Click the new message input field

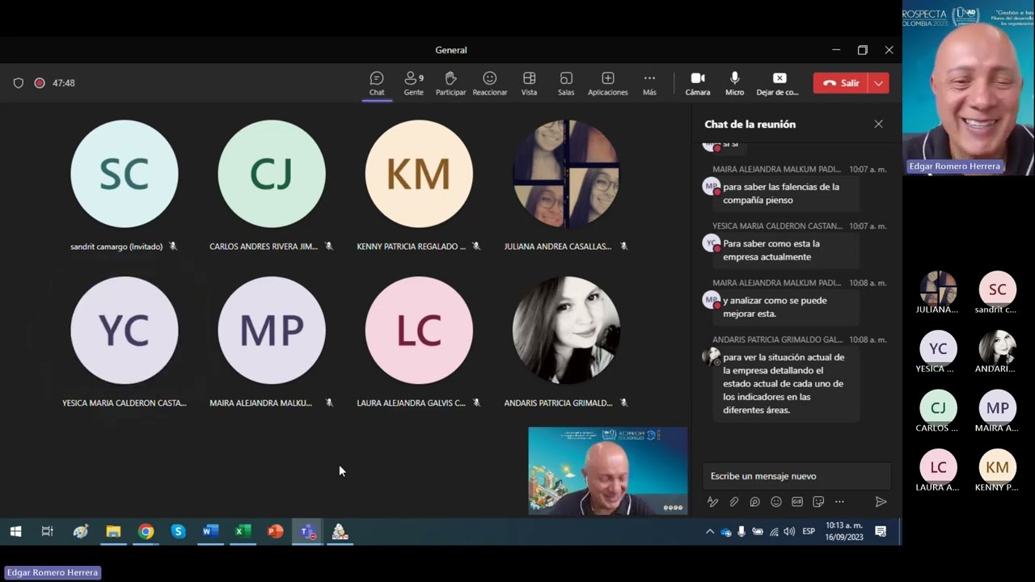796,476
